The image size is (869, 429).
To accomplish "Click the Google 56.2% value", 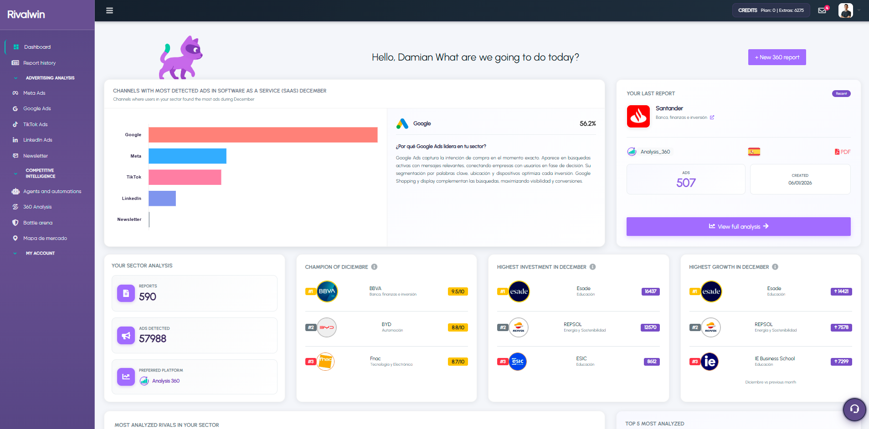I will point(587,123).
